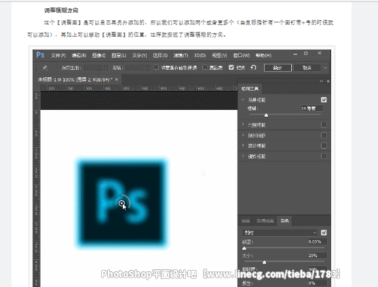
Task: Select the 模糊工具 panel tab
Action: tap(250, 89)
